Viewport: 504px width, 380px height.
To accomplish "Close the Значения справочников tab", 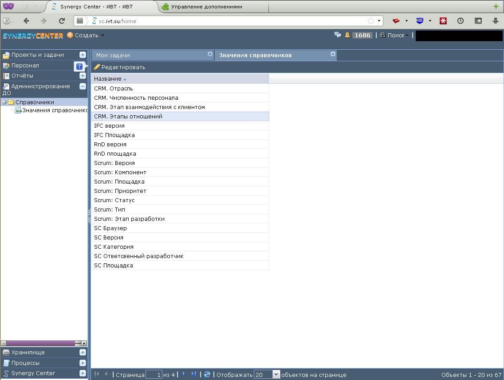I will 333,54.
